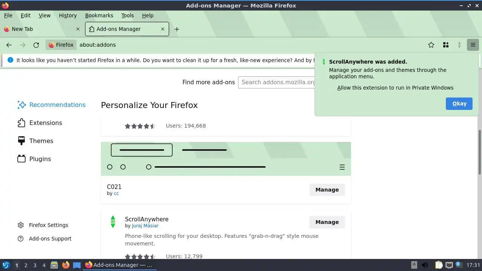Switch to workspace 4 in the taskbar
This screenshot has width=482, height=271.
pyautogui.click(x=44, y=265)
